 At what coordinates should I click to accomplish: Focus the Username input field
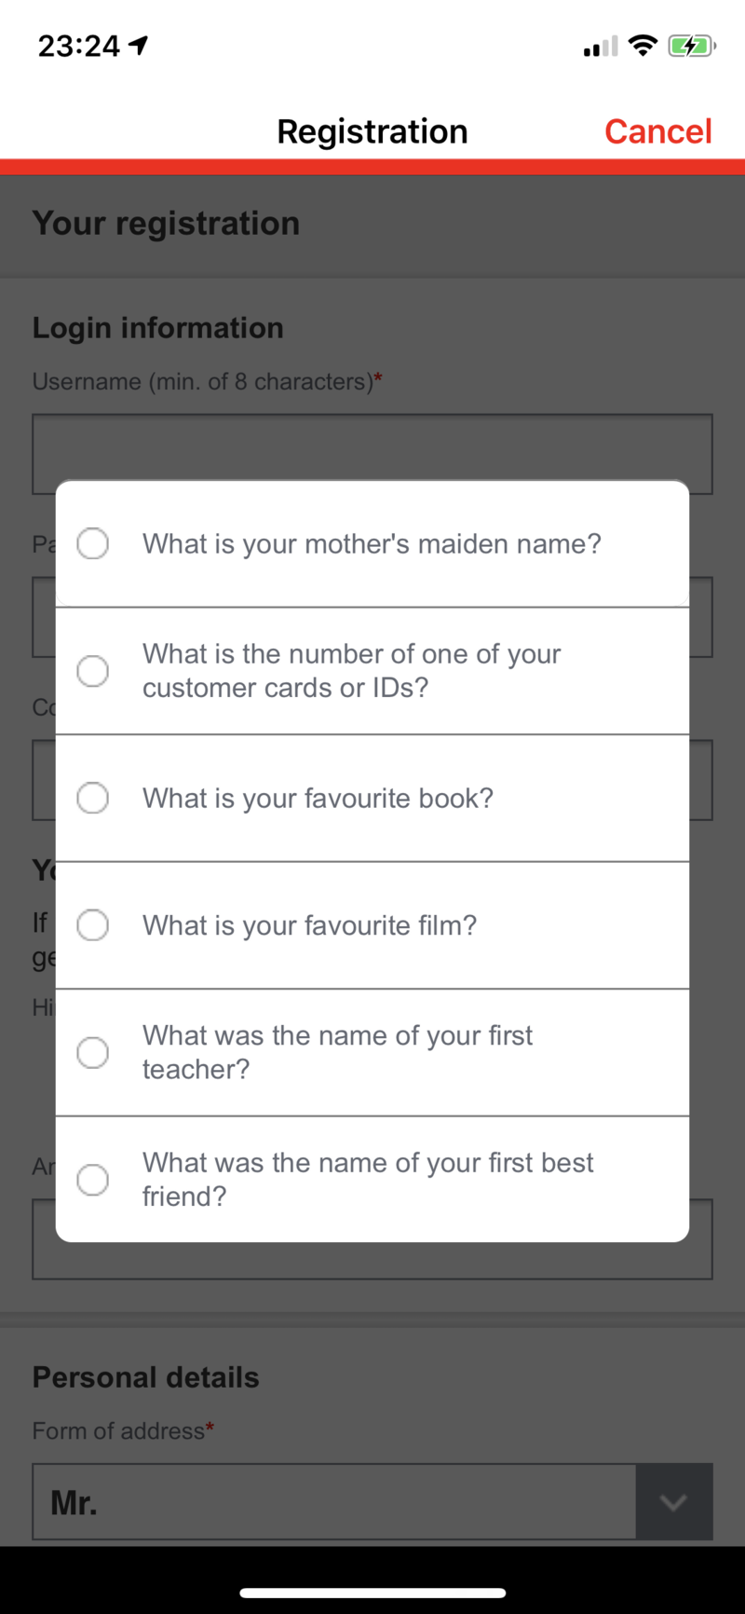point(372,454)
